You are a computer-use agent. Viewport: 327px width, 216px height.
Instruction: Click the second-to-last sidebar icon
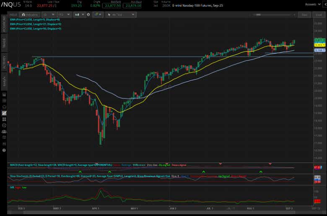click(x=4, y=144)
